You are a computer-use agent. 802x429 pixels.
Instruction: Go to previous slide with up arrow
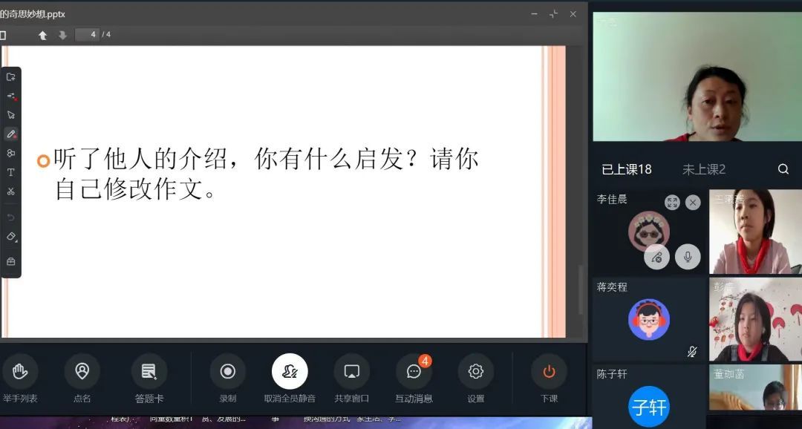click(x=43, y=35)
